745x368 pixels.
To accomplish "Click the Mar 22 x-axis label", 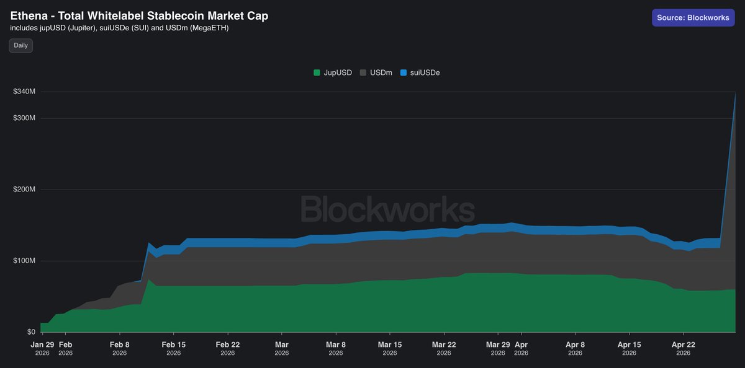I will pyautogui.click(x=443, y=348).
